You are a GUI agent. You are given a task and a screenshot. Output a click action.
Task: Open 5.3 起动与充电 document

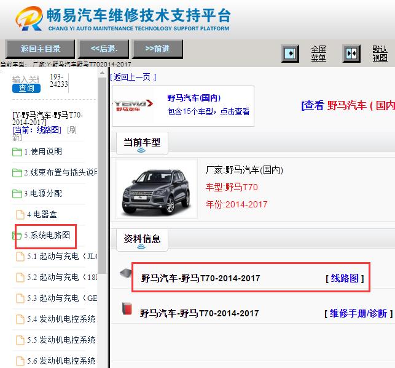click(62, 298)
